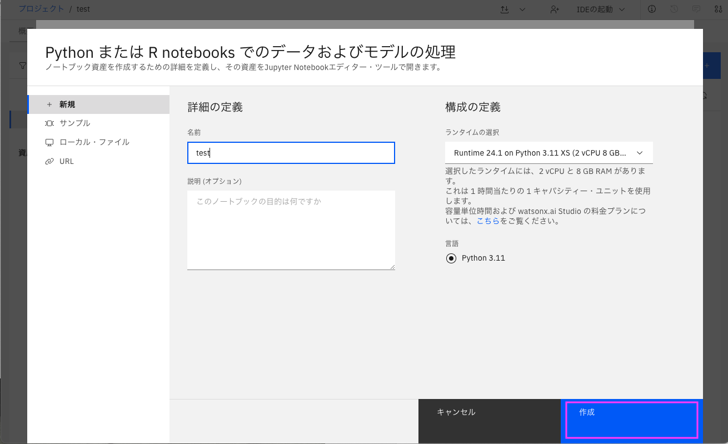Click the 言語 label text
This screenshot has height=444, width=728.
[452, 243]
